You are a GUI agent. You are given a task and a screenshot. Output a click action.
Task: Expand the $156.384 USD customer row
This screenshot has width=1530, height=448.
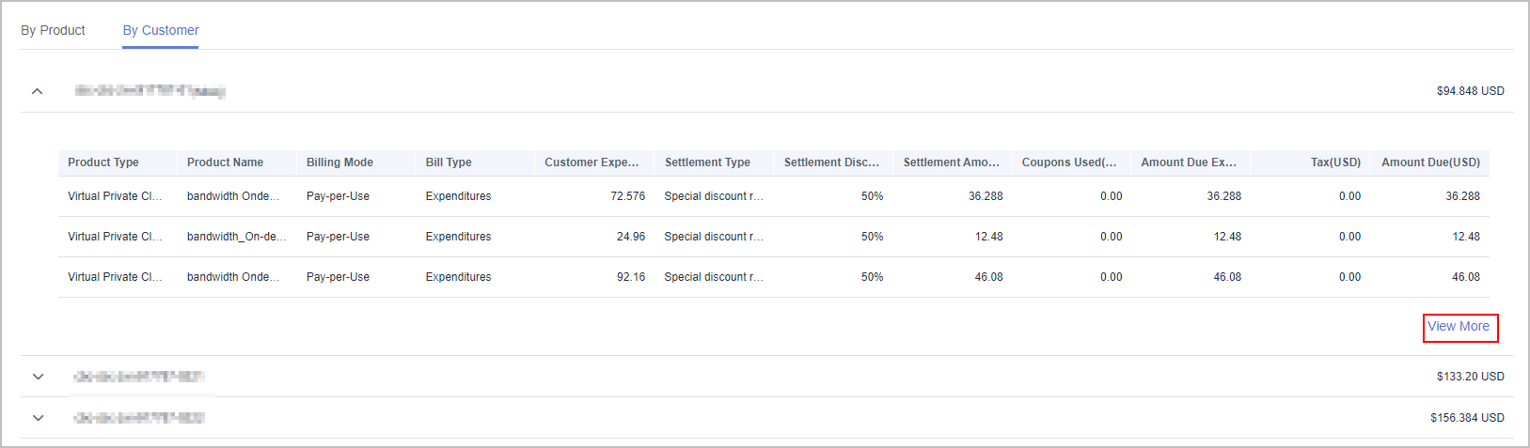pos(38,418)
